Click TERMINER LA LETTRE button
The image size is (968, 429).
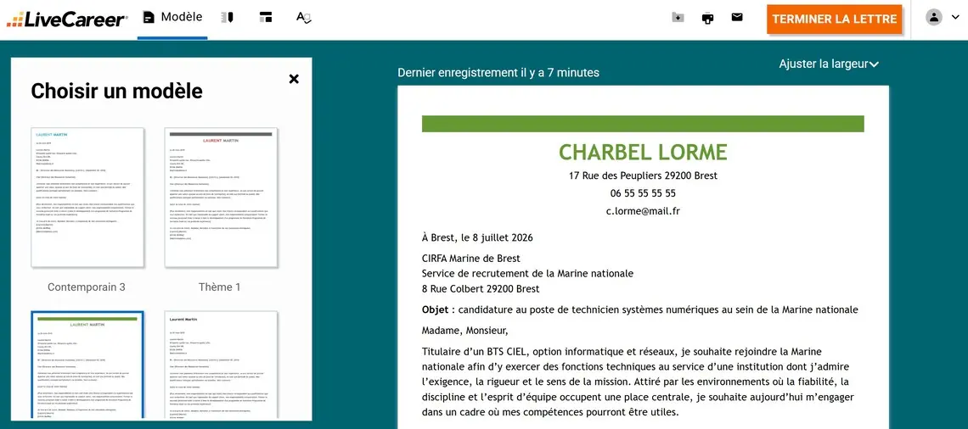pos(834,19)
